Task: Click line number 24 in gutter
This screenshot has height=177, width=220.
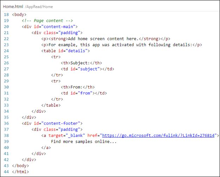Action: [x=6, y=51]
